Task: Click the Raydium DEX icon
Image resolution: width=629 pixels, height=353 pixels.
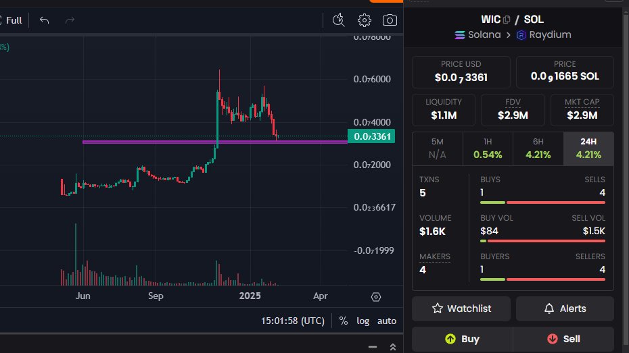Action: tap(521, 35)
